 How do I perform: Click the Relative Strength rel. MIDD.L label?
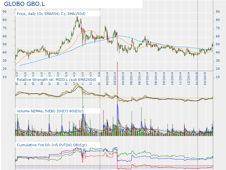pyautogui.click(x=56, y=80)
